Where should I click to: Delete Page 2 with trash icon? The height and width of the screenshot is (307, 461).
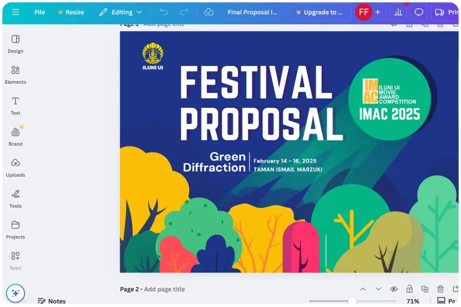(x=440, y=289)
